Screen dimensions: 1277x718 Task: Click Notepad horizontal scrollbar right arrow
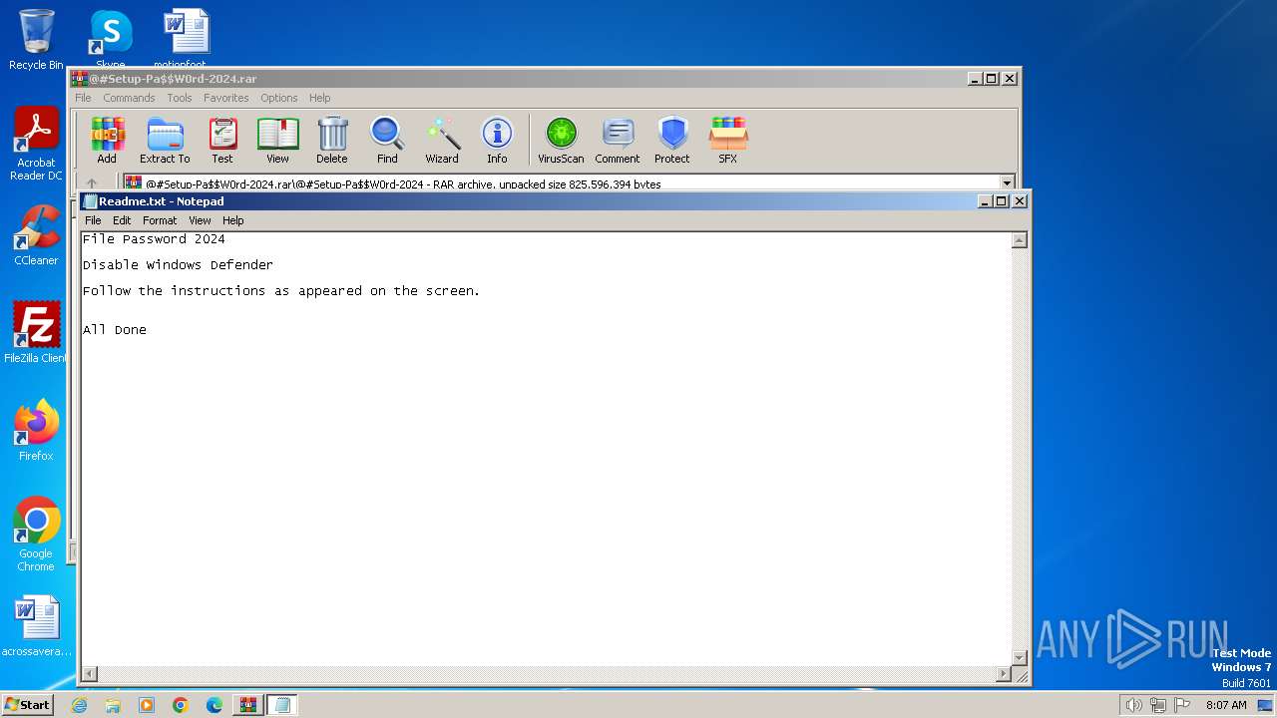pos(1004,675)
